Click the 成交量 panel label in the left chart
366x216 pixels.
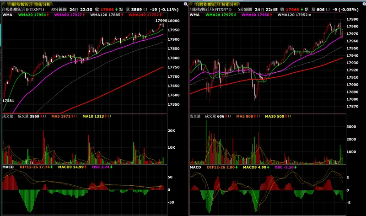pos(8,116)
